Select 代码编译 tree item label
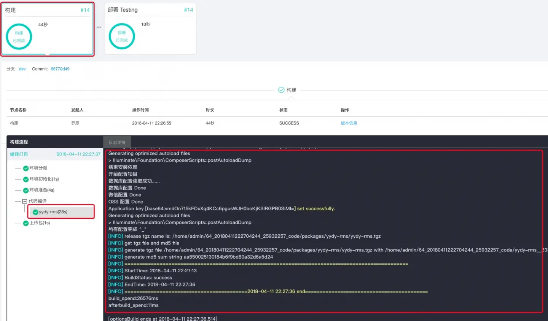Viewport: 548px width, 321px height. (x=38, y=201)
